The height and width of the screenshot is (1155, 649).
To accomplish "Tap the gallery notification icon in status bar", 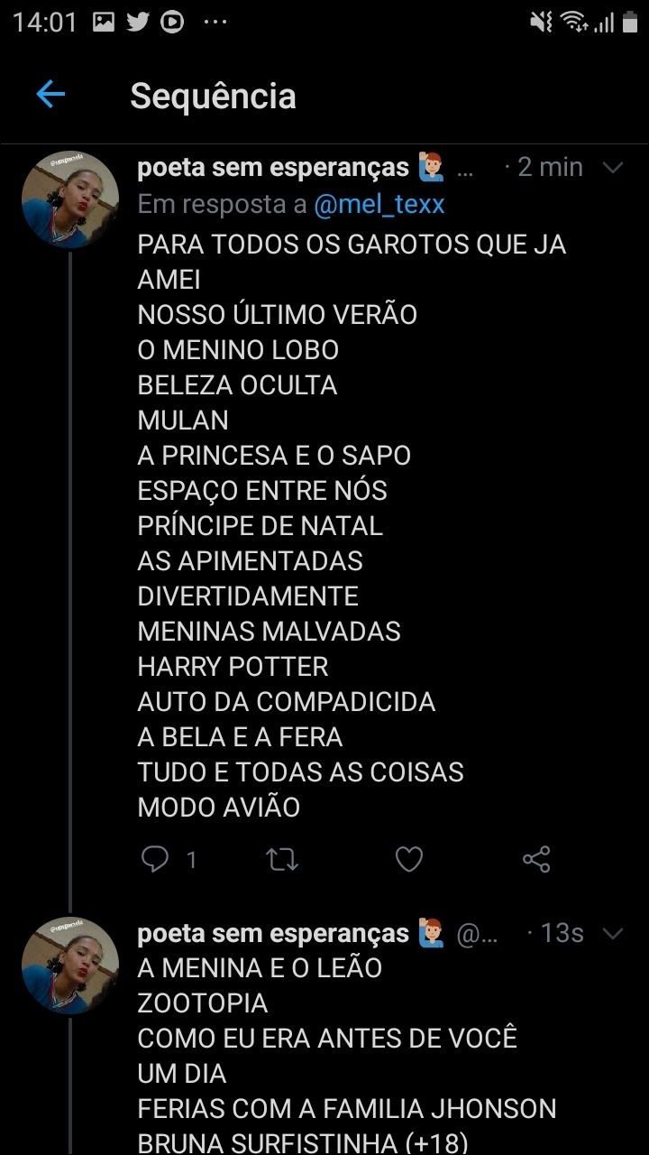I will click(104, 22).
